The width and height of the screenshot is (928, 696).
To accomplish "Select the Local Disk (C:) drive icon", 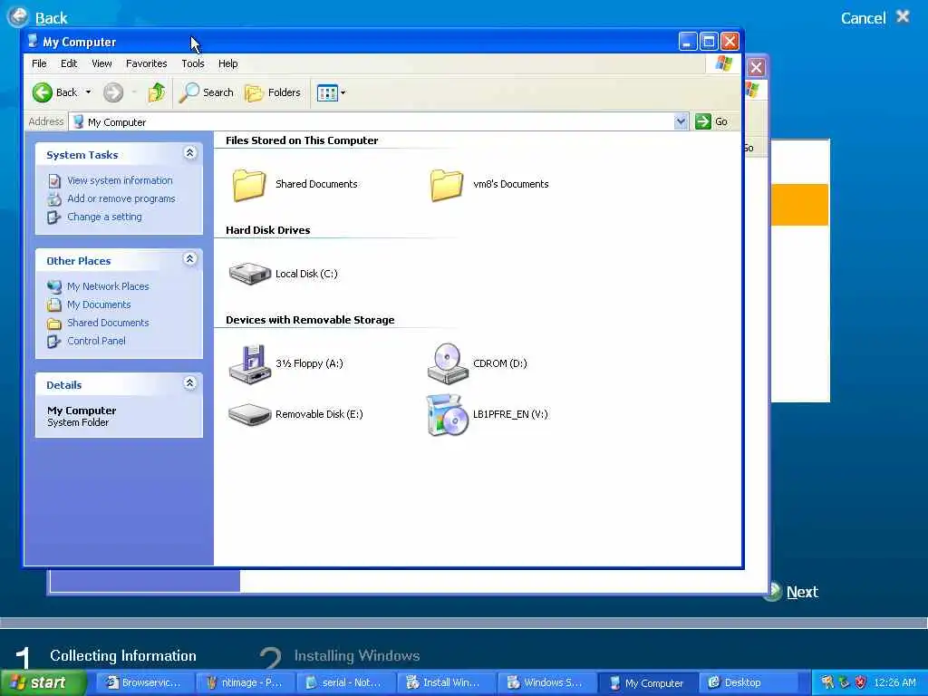I will pos(250,274).
